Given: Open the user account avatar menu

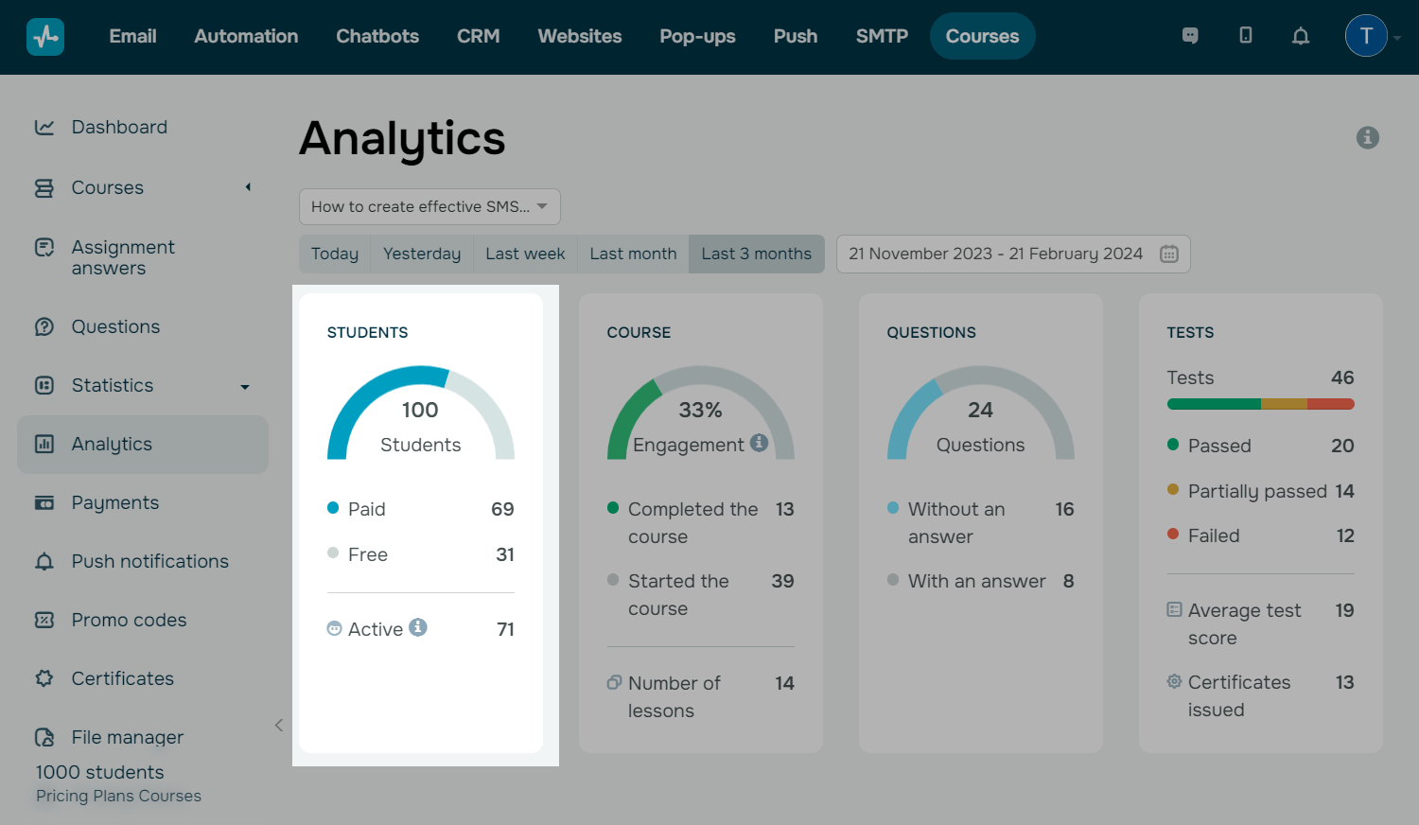Looking at the screenshot, I should (1366, 36).
